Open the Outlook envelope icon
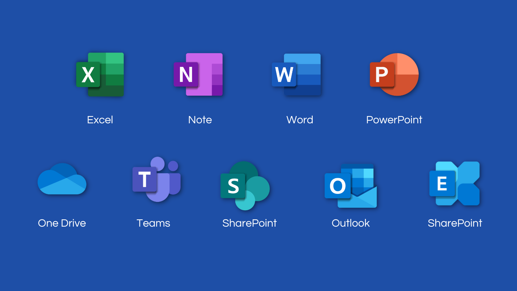This screenshot has width=517, height=291. coord(351,186)
